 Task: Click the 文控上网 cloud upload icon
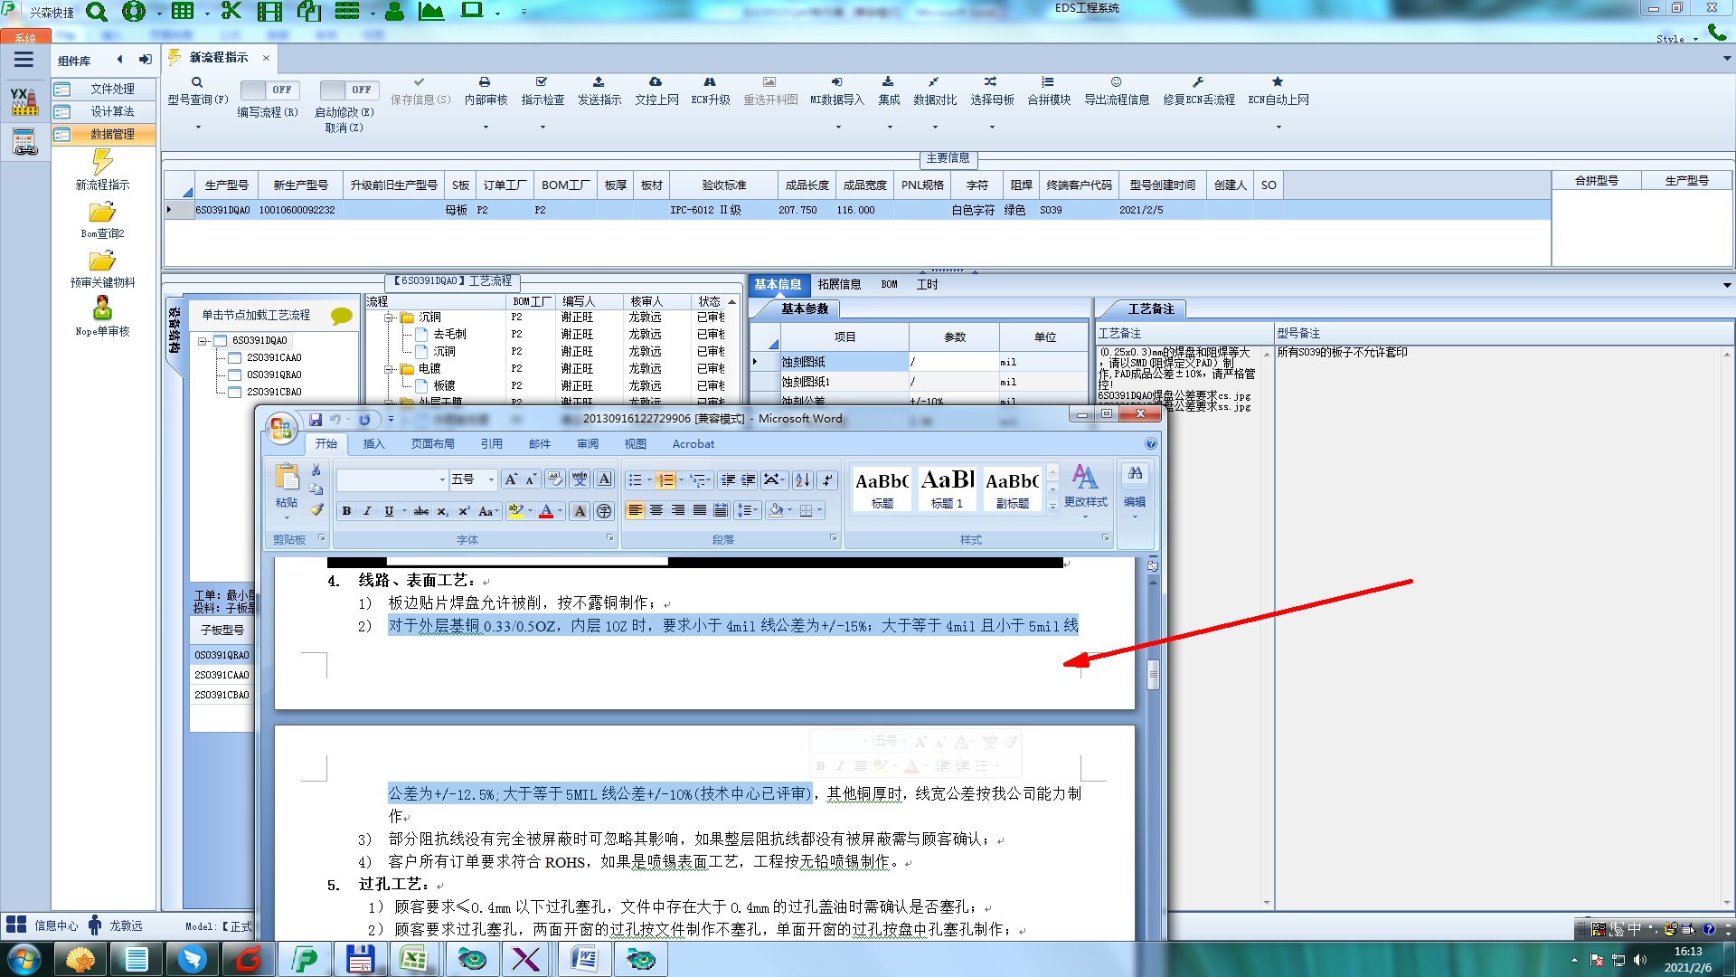point(656,82)
